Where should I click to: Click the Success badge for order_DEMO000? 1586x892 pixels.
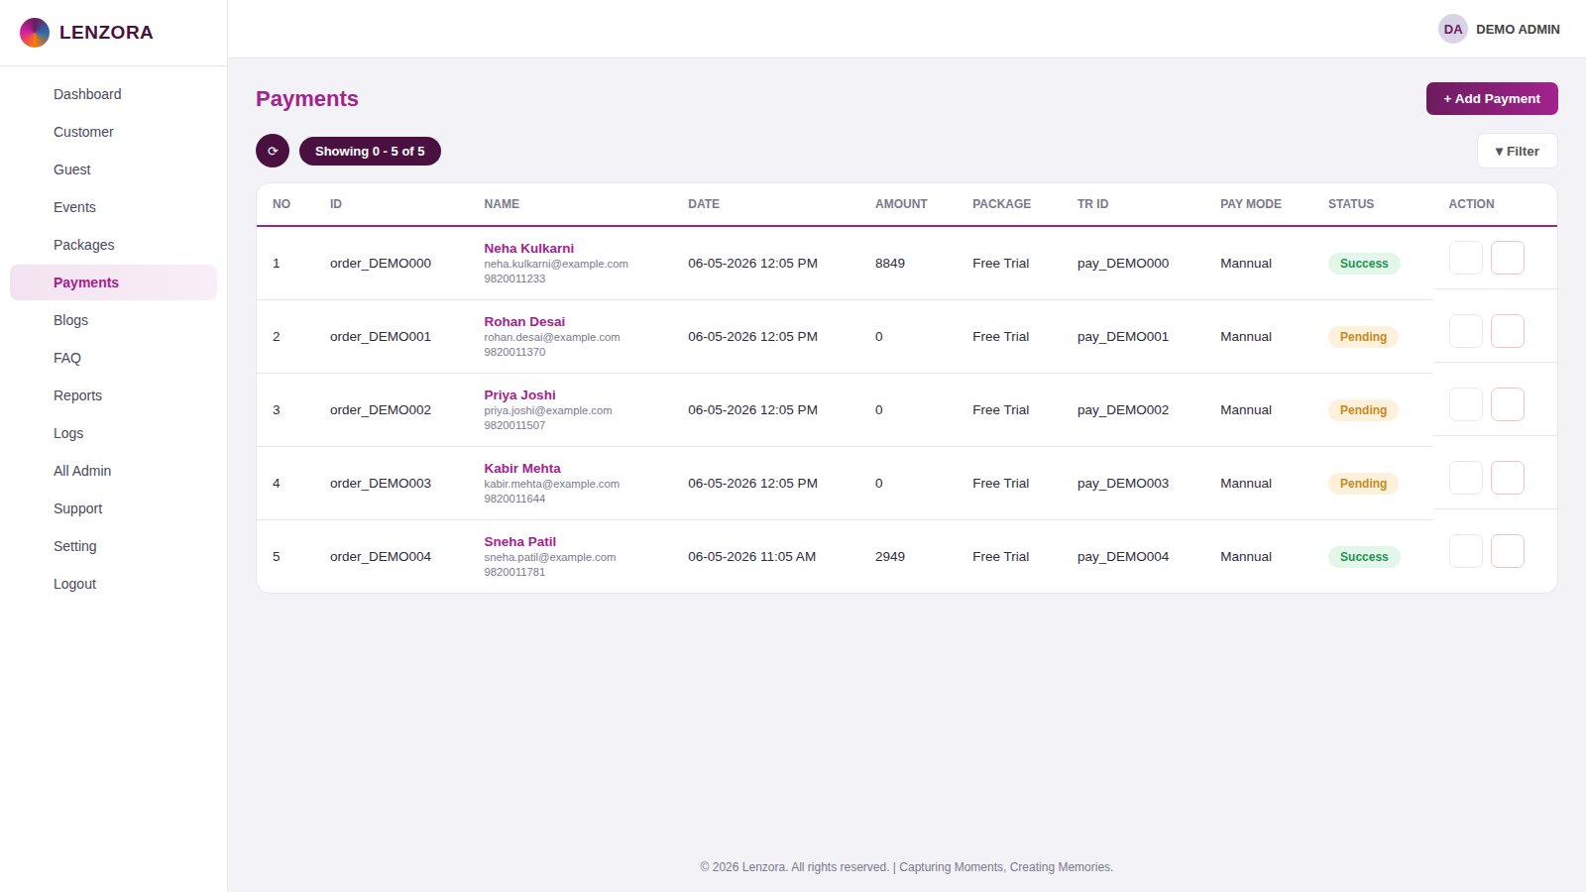(x=1364, y=263)
